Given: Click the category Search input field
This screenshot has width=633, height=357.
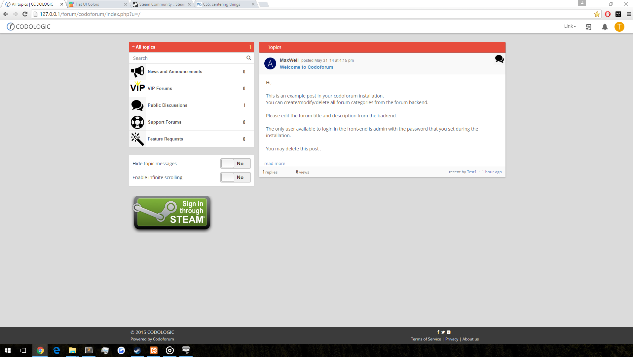Looking at the screenshot, I should click(x=188, y=58).
